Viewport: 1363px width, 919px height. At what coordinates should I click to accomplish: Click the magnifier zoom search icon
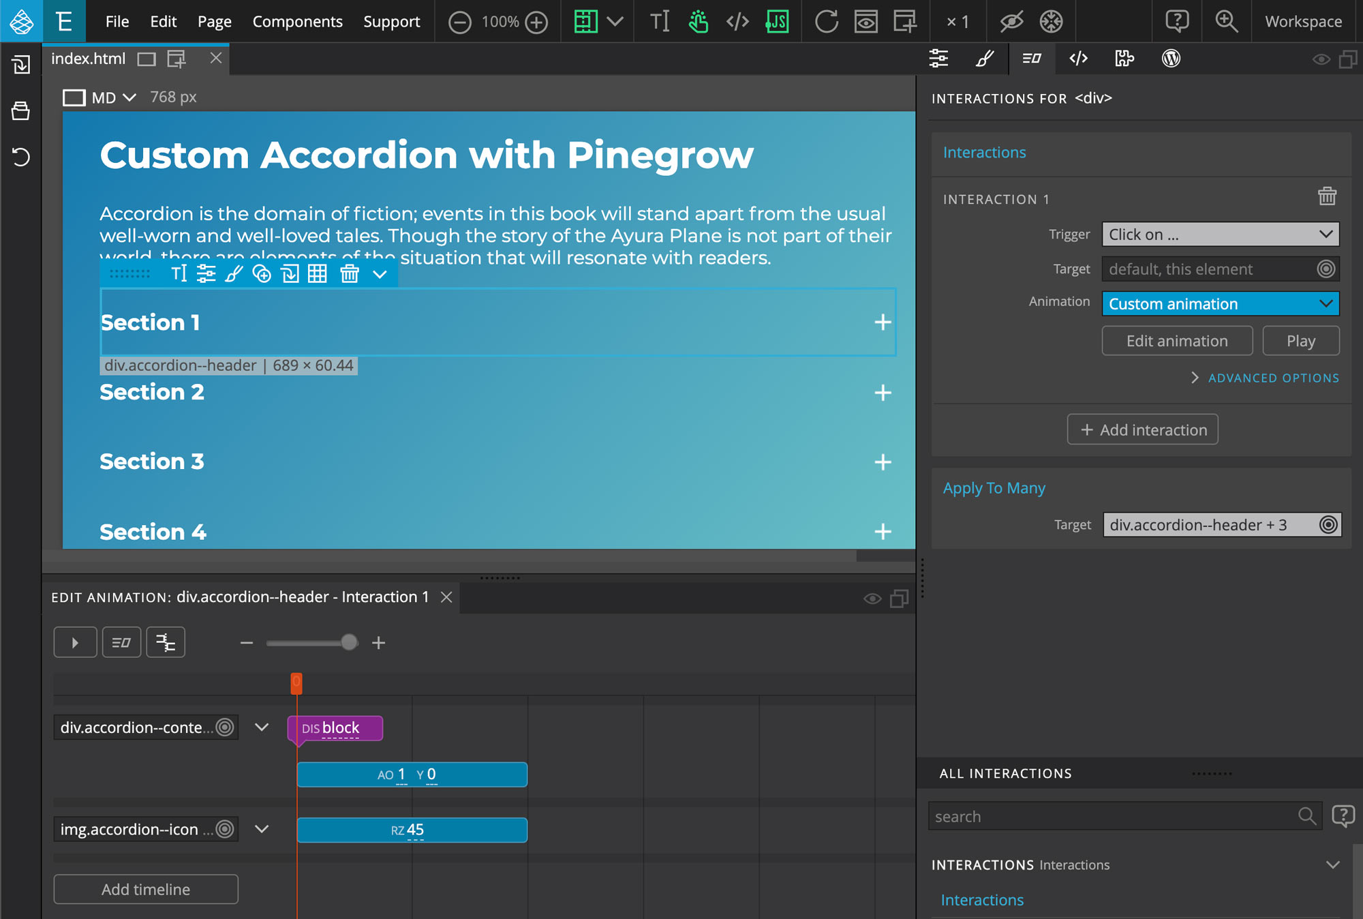point(1227,22)
